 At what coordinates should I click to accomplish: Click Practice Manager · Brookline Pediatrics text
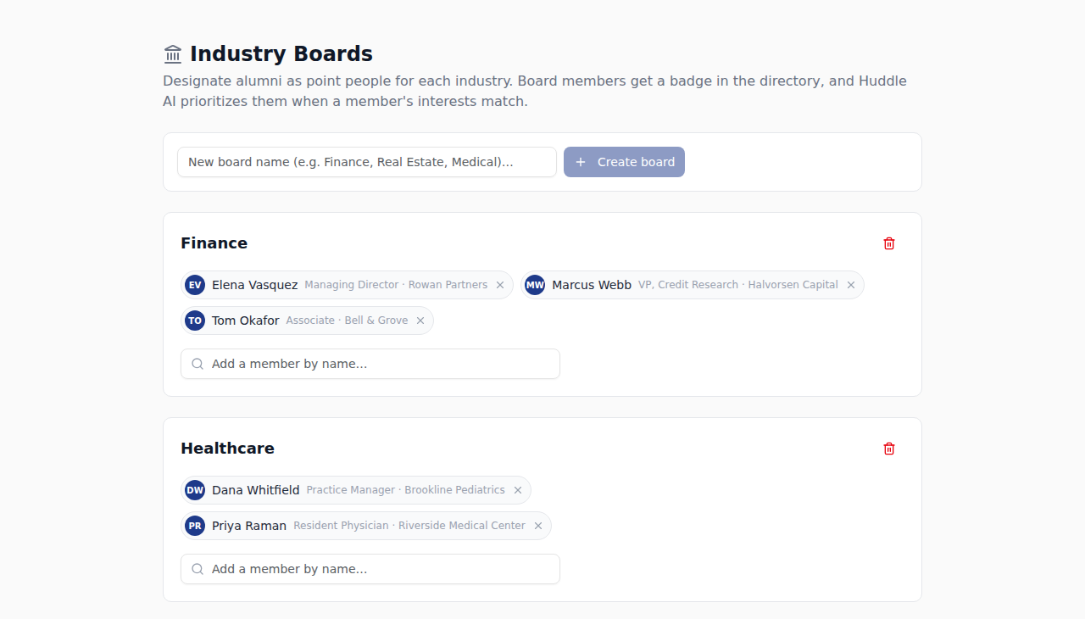pos(406,490)
